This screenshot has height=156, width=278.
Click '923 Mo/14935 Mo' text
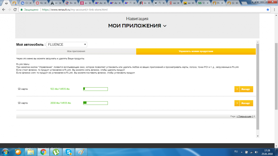[x=60, y=89]
